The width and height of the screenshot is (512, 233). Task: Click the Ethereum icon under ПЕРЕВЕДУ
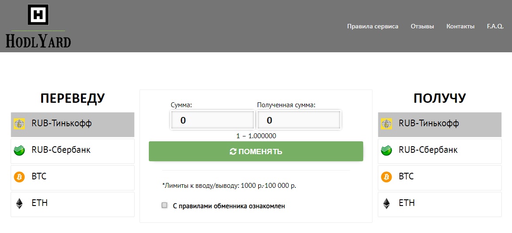[x=19, y=203]
